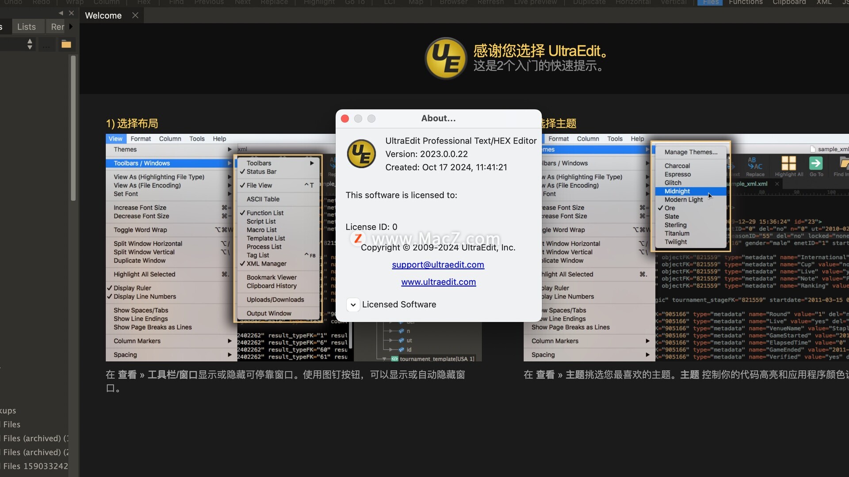Click the ellipsis browse button in side panel

46,44
